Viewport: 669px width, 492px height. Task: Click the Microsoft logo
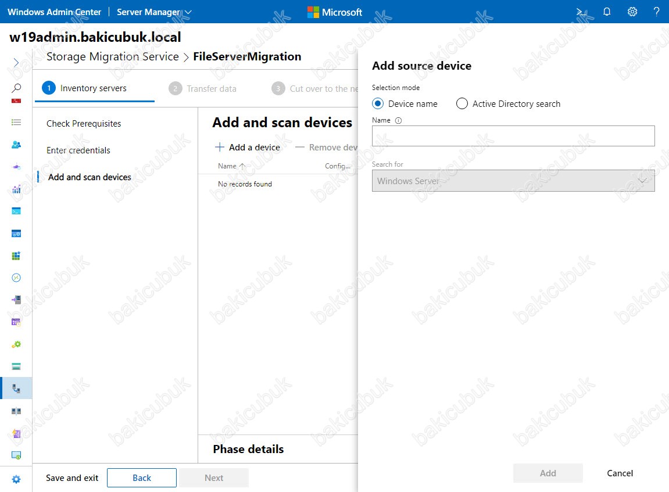pyautogui.click(x=335, y=12)
